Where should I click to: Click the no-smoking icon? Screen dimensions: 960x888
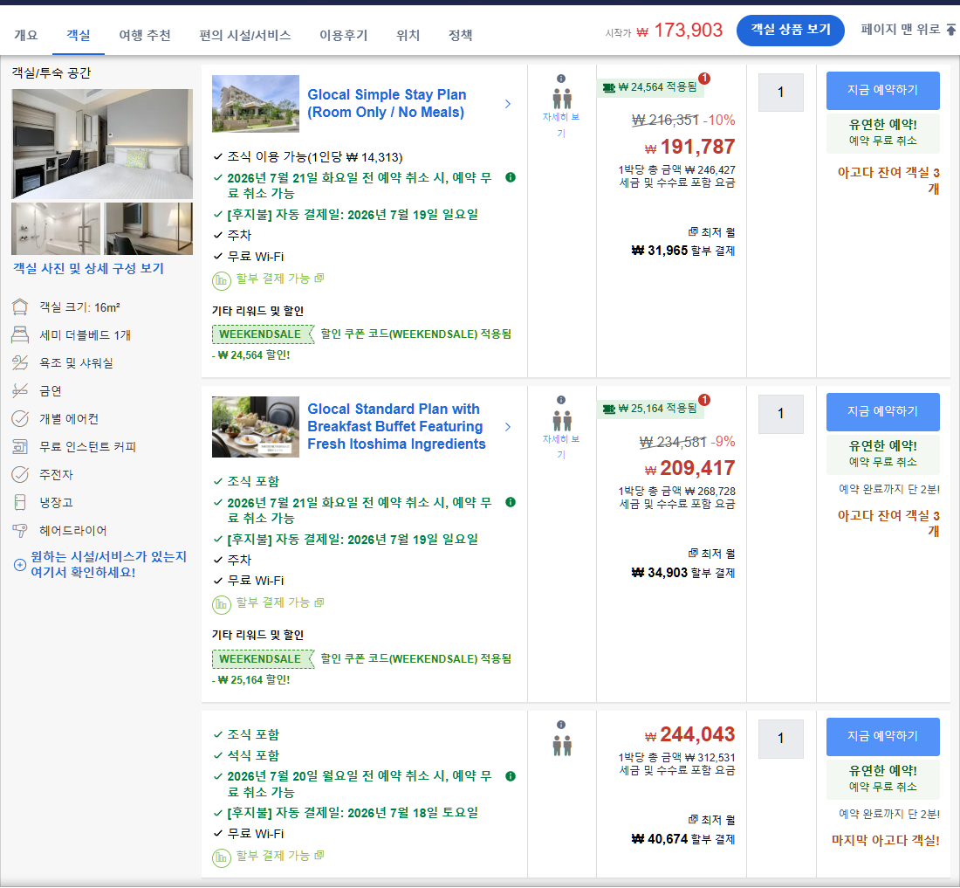(20, 390)
